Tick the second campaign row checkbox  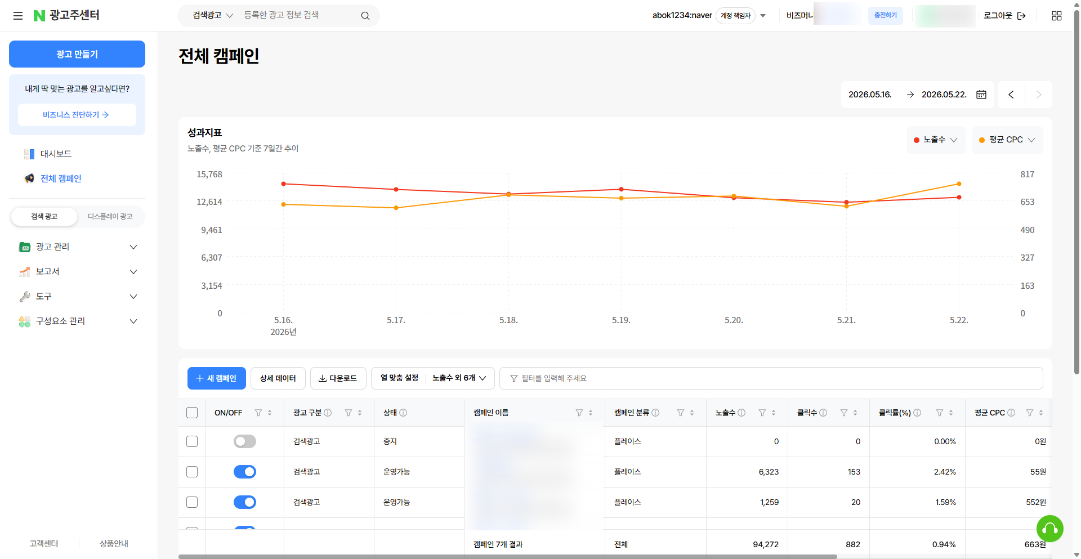pyautogui.click(x=192, y=472)
